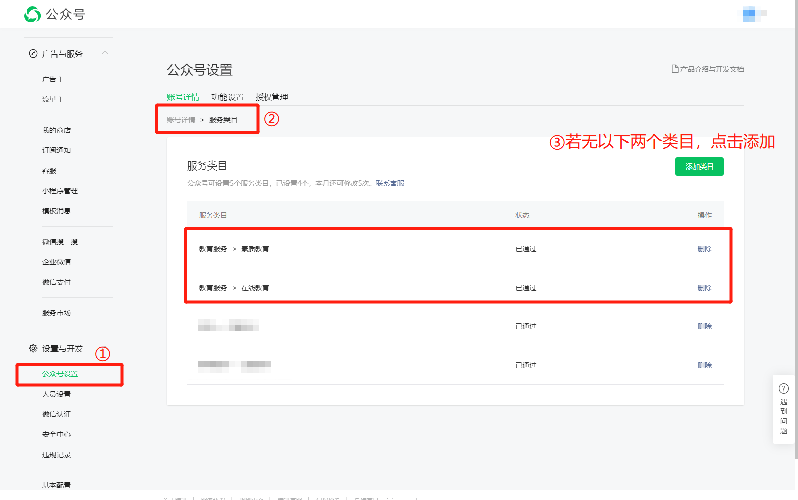
Task: Select 客服 in the sidebar
Action: coord(49,171)
